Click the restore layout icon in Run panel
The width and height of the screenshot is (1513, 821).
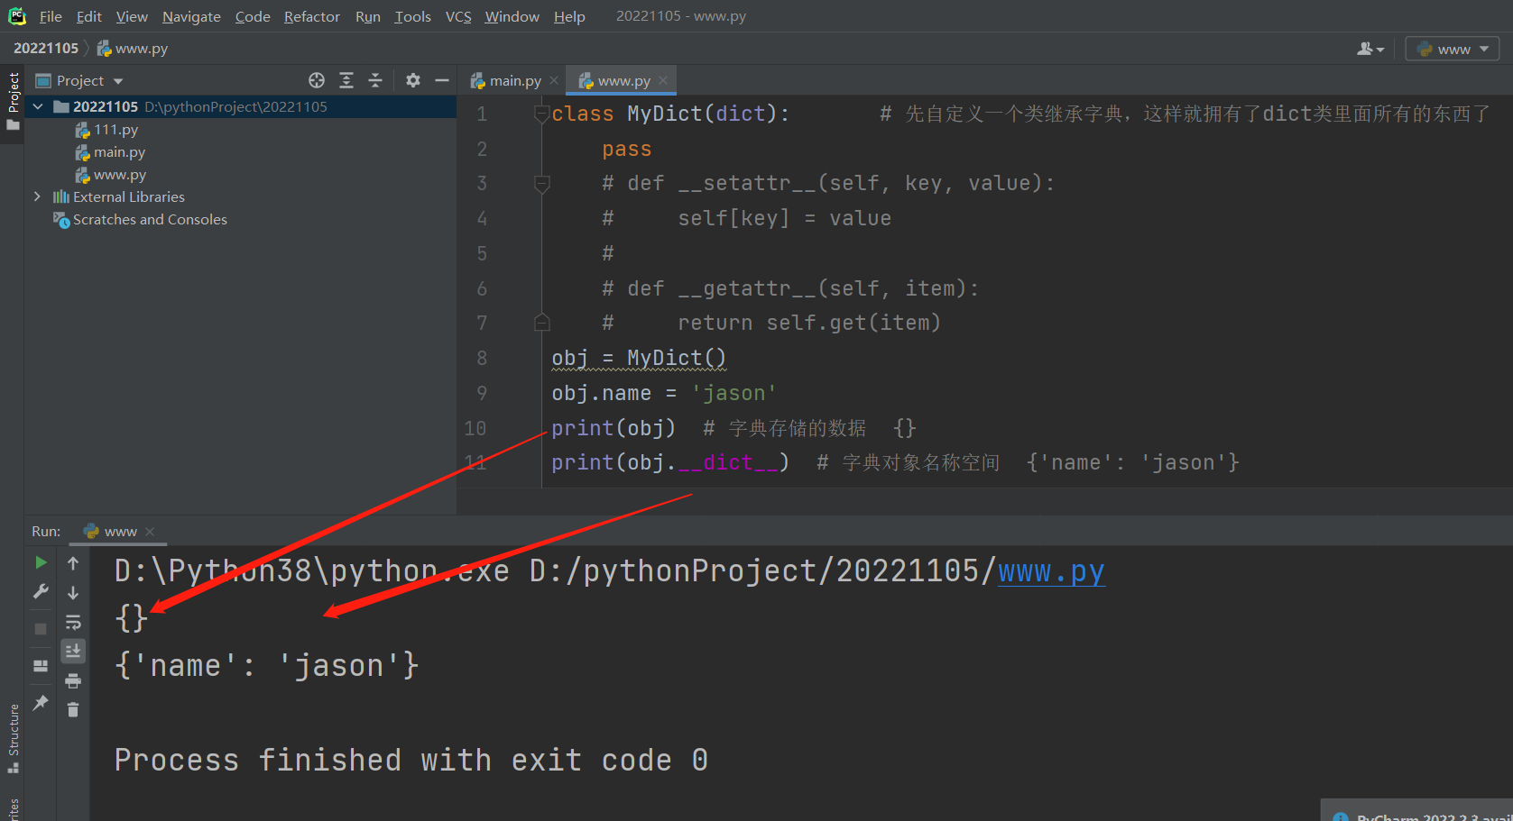pos(41,666)
